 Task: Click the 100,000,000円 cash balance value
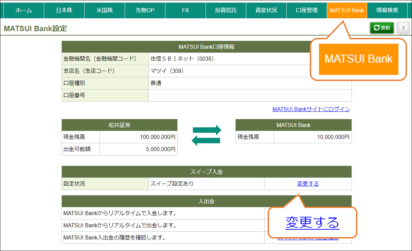tap(158, 137)
